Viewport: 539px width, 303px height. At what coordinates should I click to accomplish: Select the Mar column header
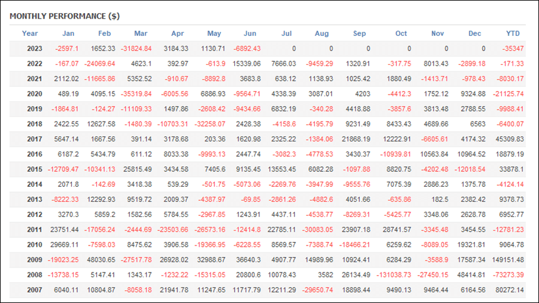141,34
